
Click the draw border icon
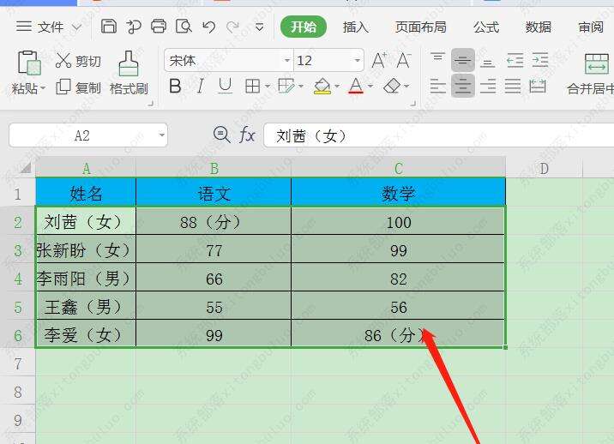click(x=286, y=86)
